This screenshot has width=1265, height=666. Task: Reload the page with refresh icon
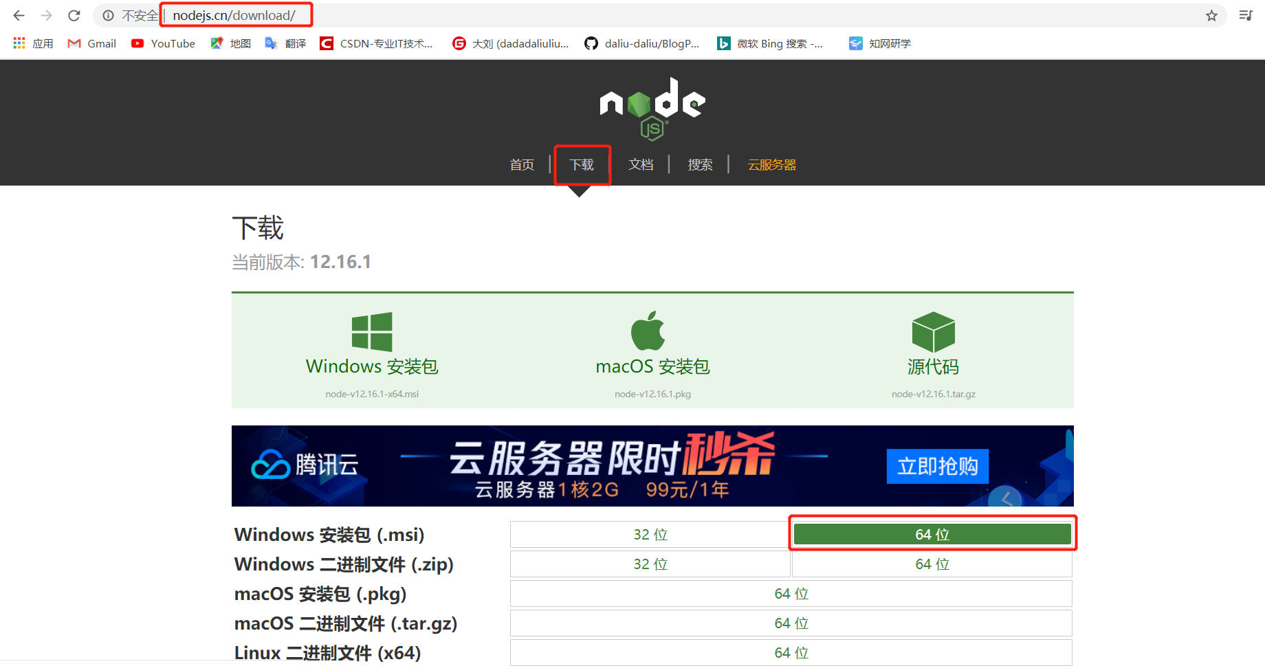click(x=74, y=15)
